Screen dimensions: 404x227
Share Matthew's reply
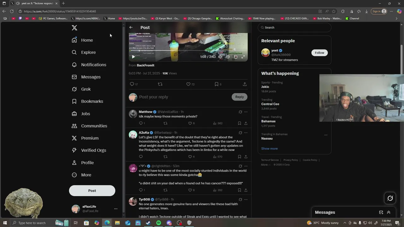click(246, 123)
